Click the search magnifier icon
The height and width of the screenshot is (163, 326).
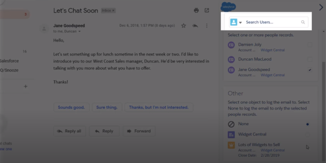(303, 22)
